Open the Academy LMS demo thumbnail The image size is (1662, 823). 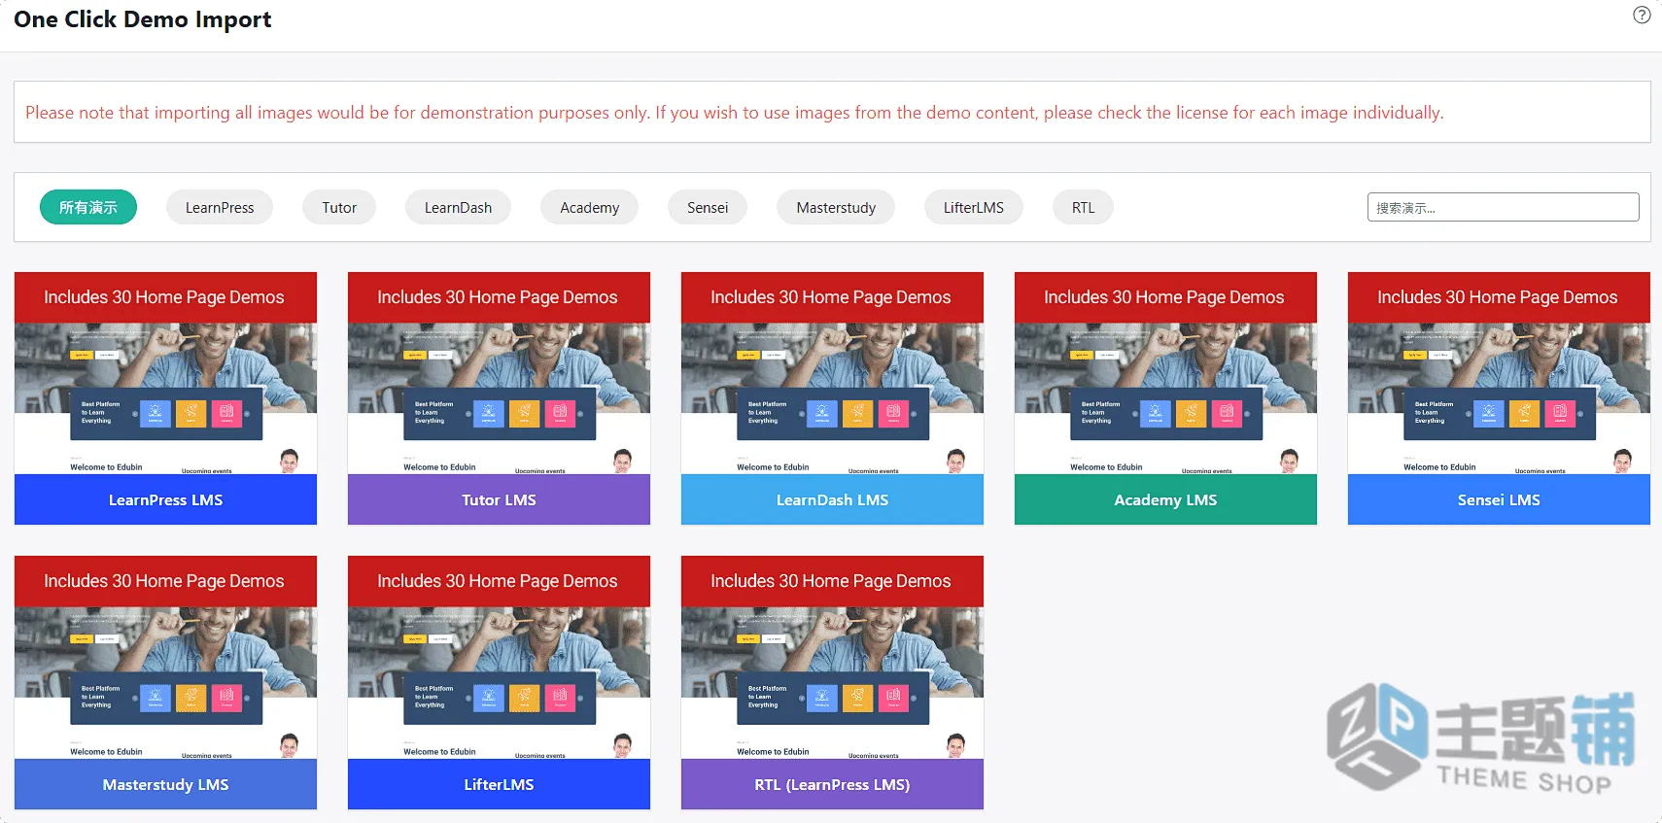pos(1165,373)
